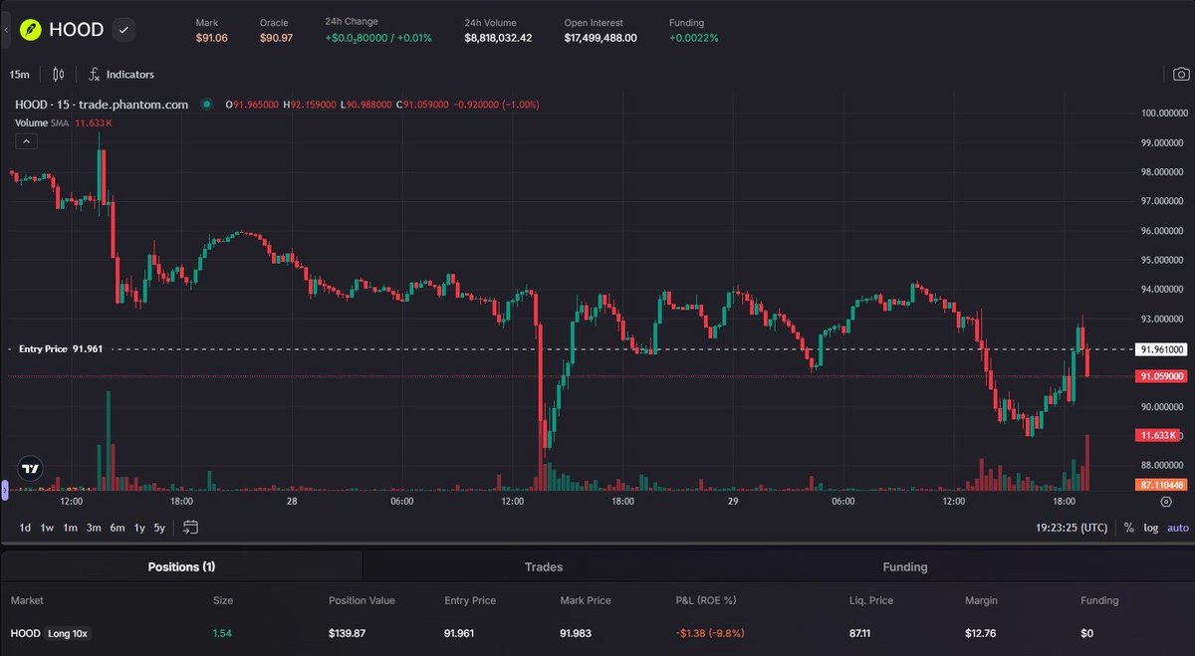Screen dimensions: 1195x656
Task: Set chart range to 3m
Action: [x=94, y=528]
